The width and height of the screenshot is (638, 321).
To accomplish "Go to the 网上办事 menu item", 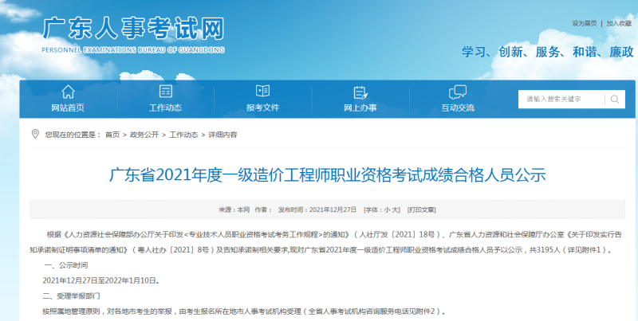I will coord(360,108).
